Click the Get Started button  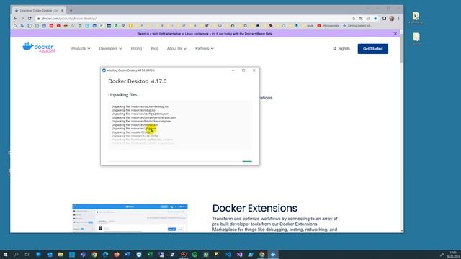[x=373, y=49]
